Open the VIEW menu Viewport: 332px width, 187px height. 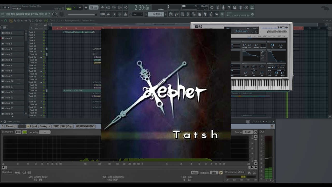27,14
